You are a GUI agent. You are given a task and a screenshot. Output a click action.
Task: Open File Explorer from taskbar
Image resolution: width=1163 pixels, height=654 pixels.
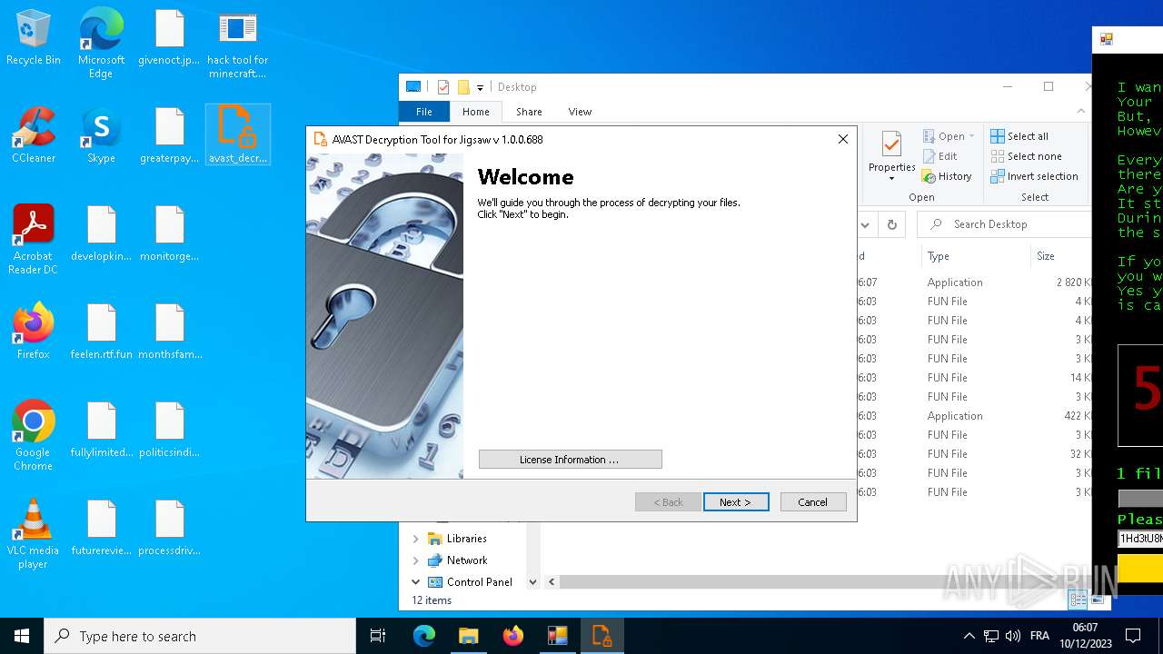click(x=468, y=636)
